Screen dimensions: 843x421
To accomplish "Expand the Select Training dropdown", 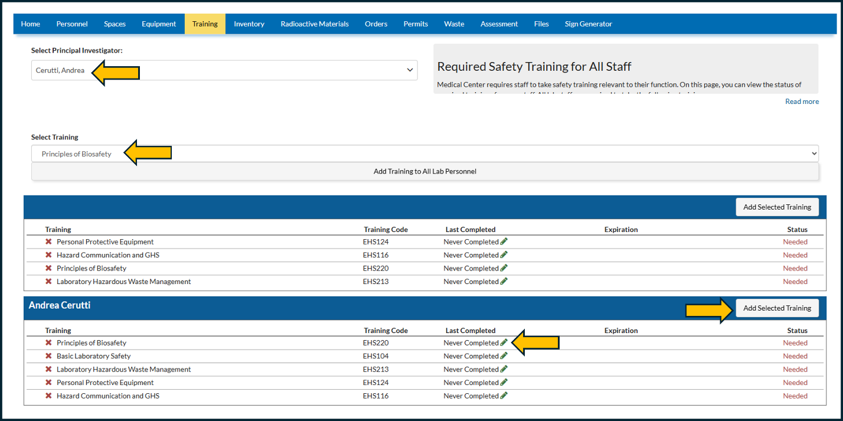I will coord(425,154).
